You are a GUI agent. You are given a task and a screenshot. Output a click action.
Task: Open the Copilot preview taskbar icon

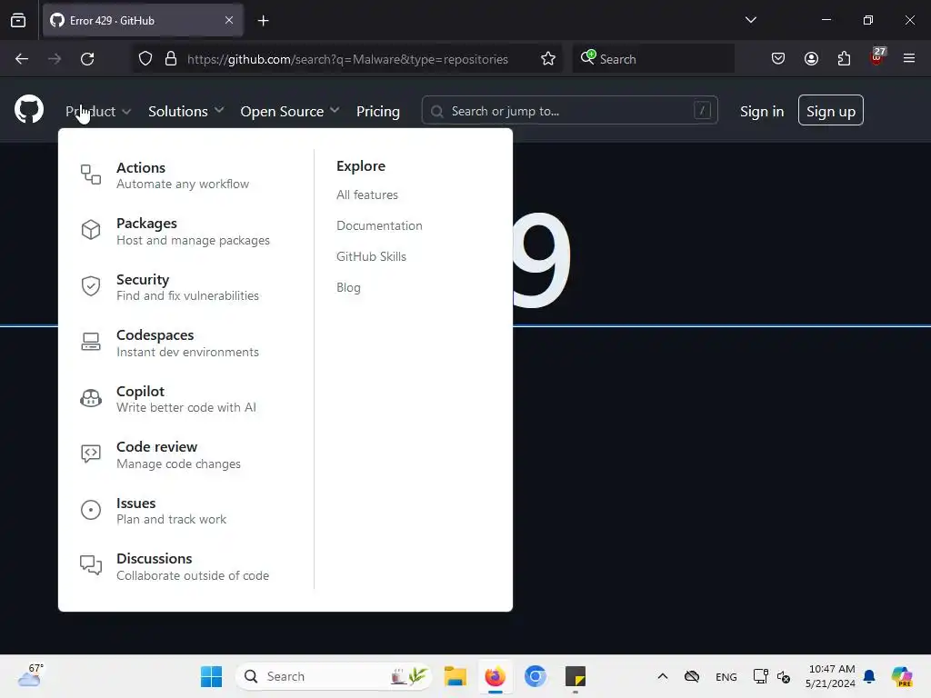[x=902, y=676]
